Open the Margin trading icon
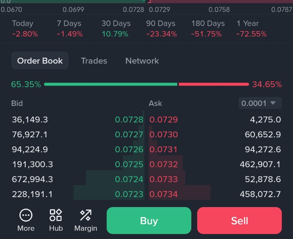 85,216
